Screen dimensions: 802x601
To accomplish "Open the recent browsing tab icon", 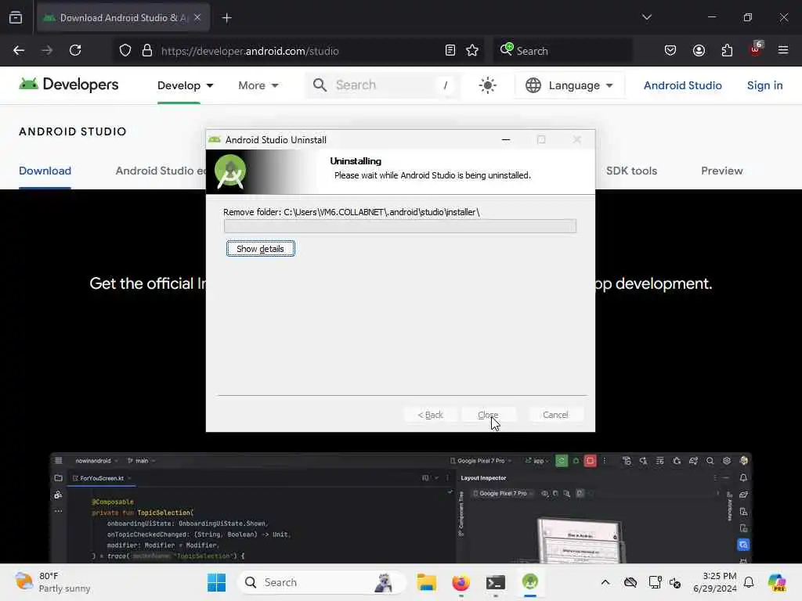I will 16,18.
